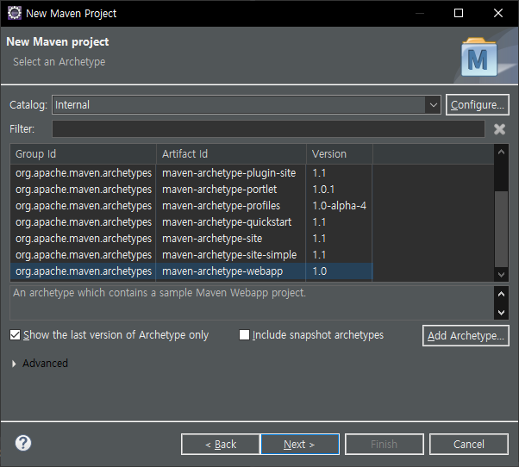Image resolution: width=519 pixels, height=467 pixels.
Task: Clear the filter with the X icon
Action: click(x=499, y=129)
